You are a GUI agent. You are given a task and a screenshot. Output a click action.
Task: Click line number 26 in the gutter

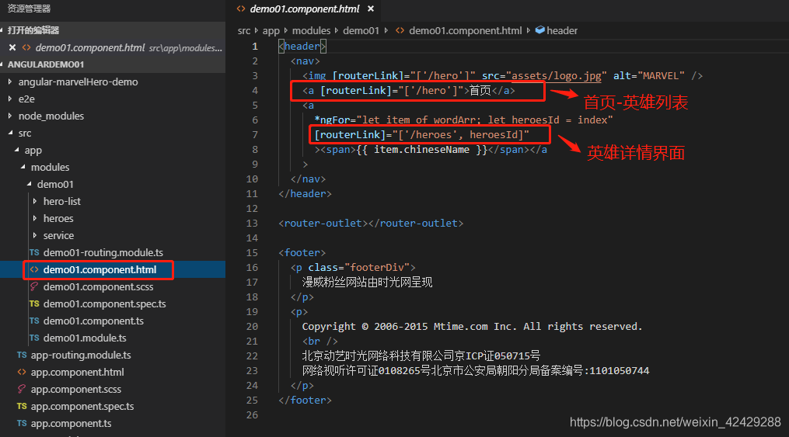coord(252,415)
